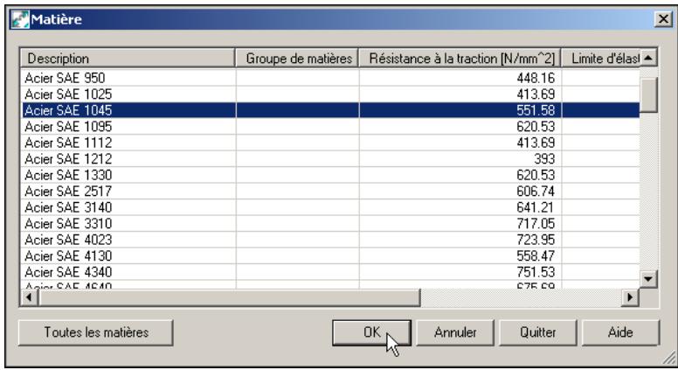The height and width of the screenshot is (370, 678).
Task: Sort by the Description column header
Action: coord(128,59)
